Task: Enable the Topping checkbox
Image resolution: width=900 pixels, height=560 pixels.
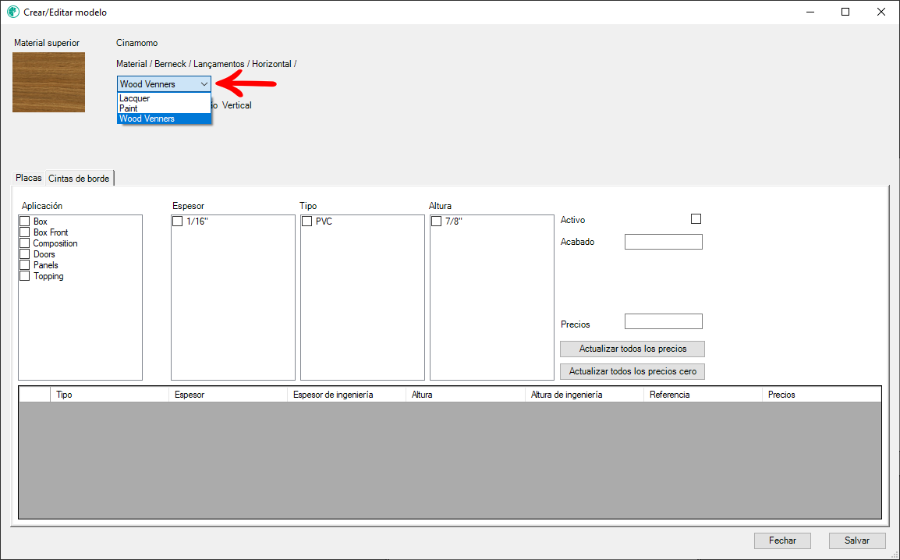Action: pos(25,275)
